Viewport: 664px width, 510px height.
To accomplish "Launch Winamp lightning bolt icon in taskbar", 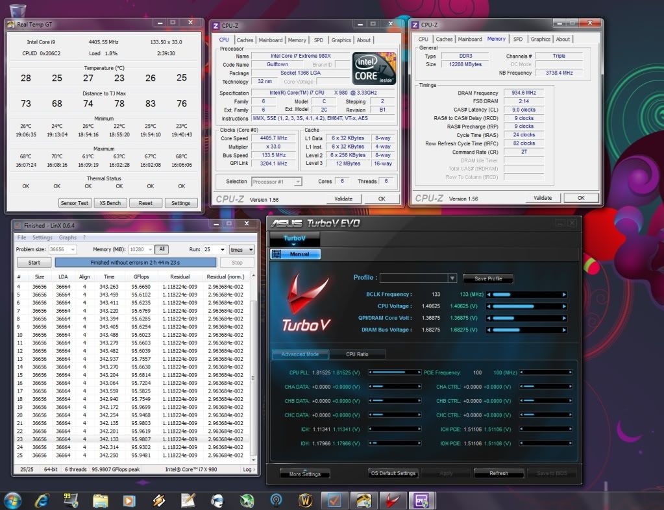I will click(159, 501).
